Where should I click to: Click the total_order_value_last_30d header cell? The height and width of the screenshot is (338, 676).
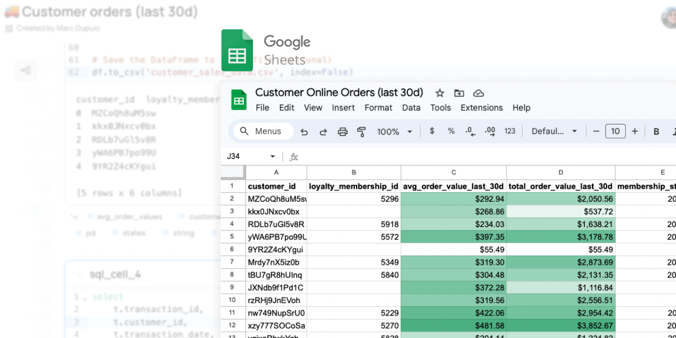[x=561, y=186]
